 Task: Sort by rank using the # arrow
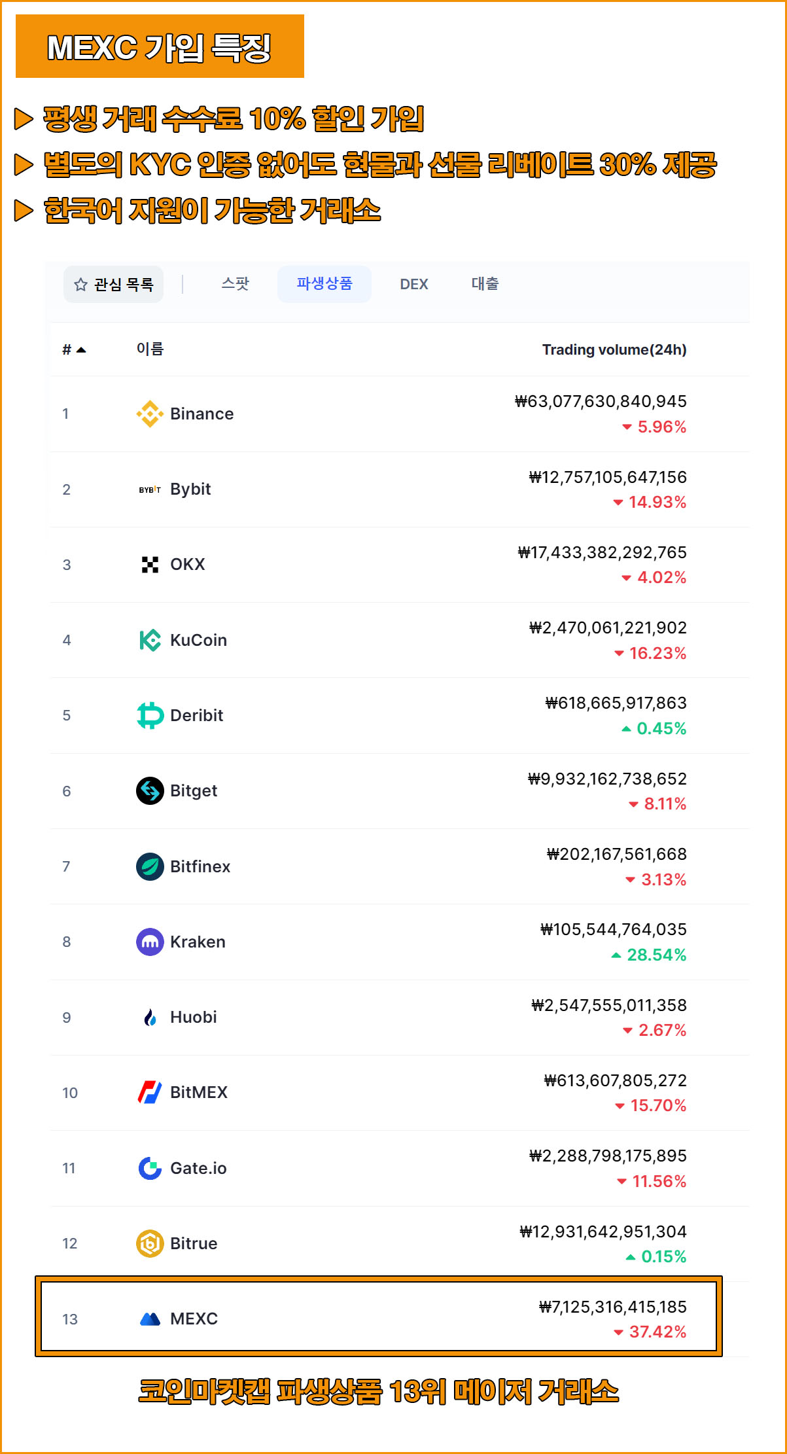click(74, 349)
